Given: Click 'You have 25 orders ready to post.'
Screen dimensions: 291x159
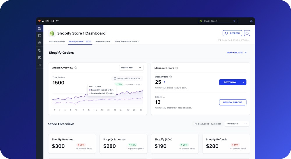Looking at the screenshot, I should click(171, 88).
